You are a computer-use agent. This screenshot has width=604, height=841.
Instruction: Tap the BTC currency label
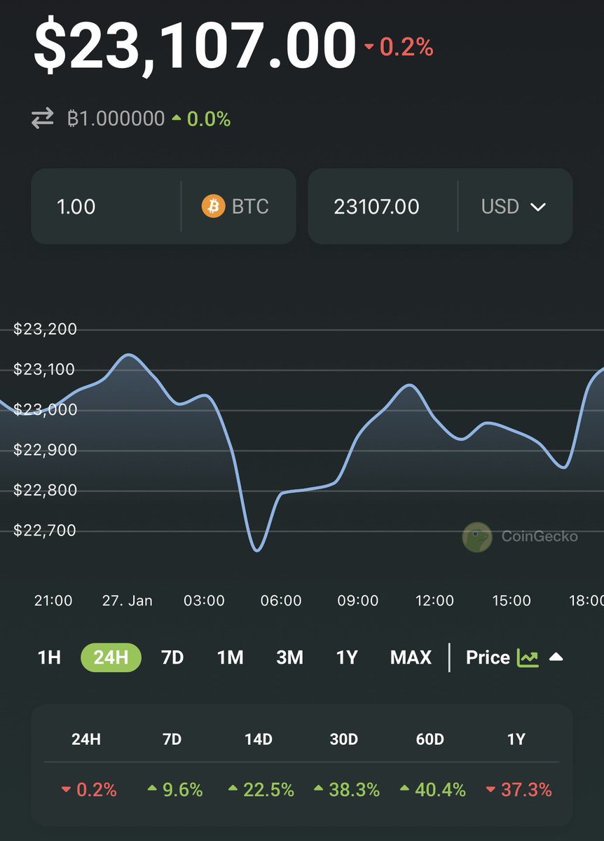click(x=250, y=207)
